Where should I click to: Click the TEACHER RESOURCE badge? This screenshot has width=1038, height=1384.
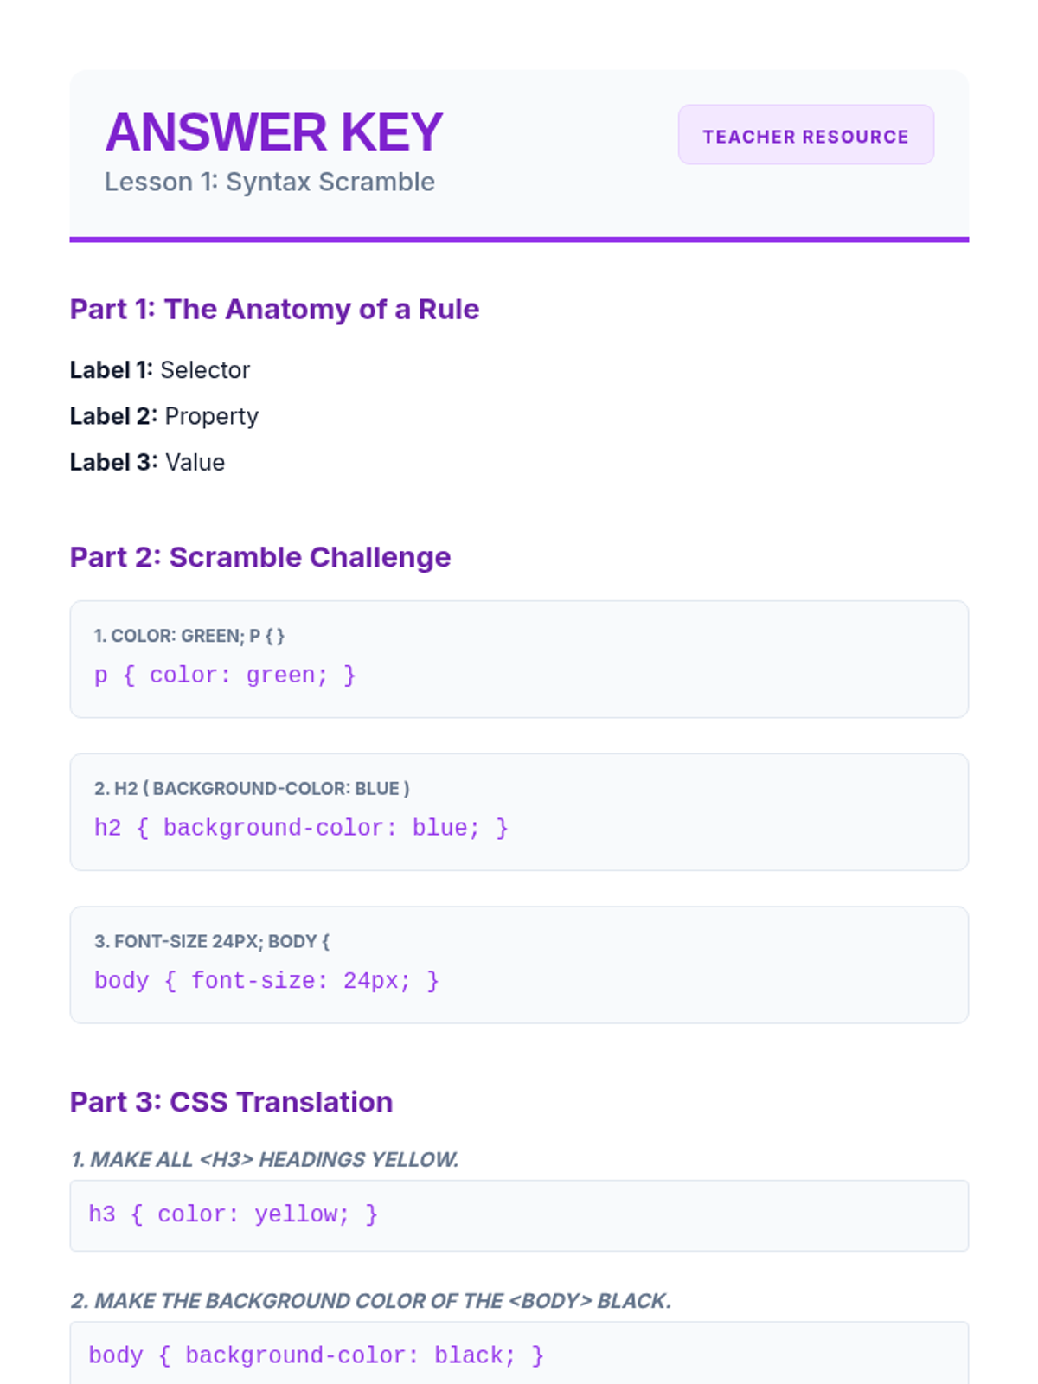(x=805, y=135)
